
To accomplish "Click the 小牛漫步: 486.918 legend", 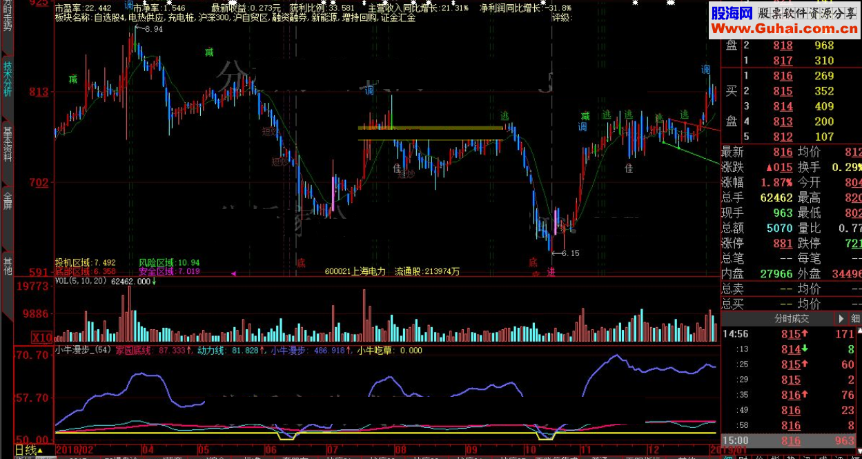I will point(311,351).
